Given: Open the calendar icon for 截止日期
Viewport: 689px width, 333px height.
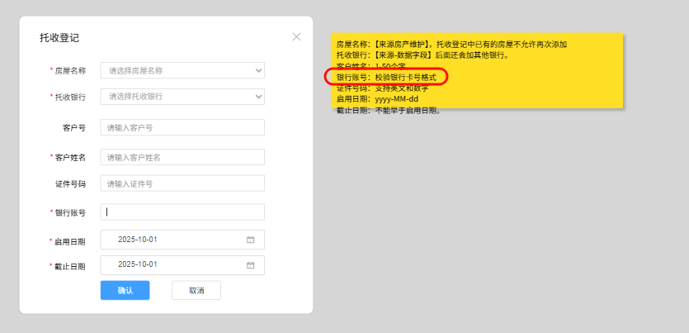Looking at the screenshot, I should point(251,265).
